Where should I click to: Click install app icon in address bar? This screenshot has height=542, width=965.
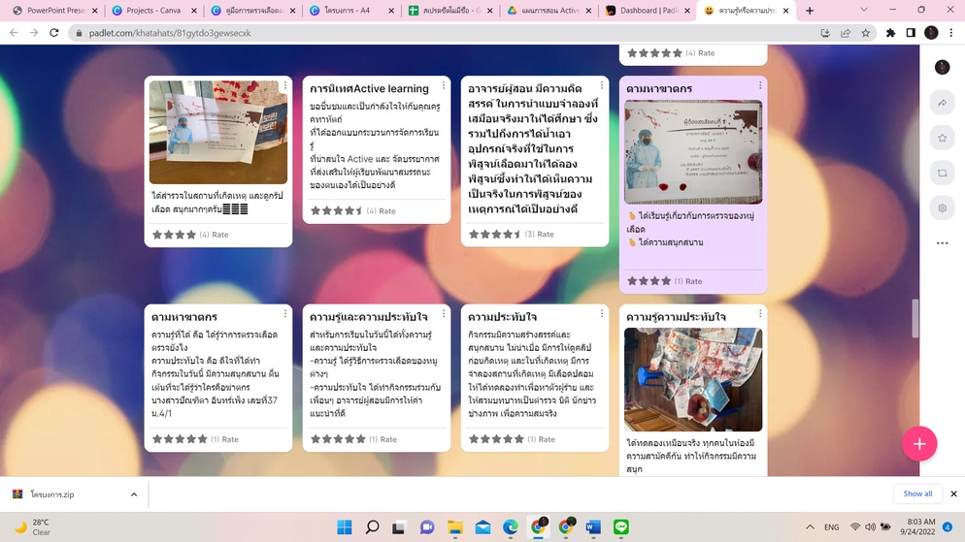(x=825, y=33)
